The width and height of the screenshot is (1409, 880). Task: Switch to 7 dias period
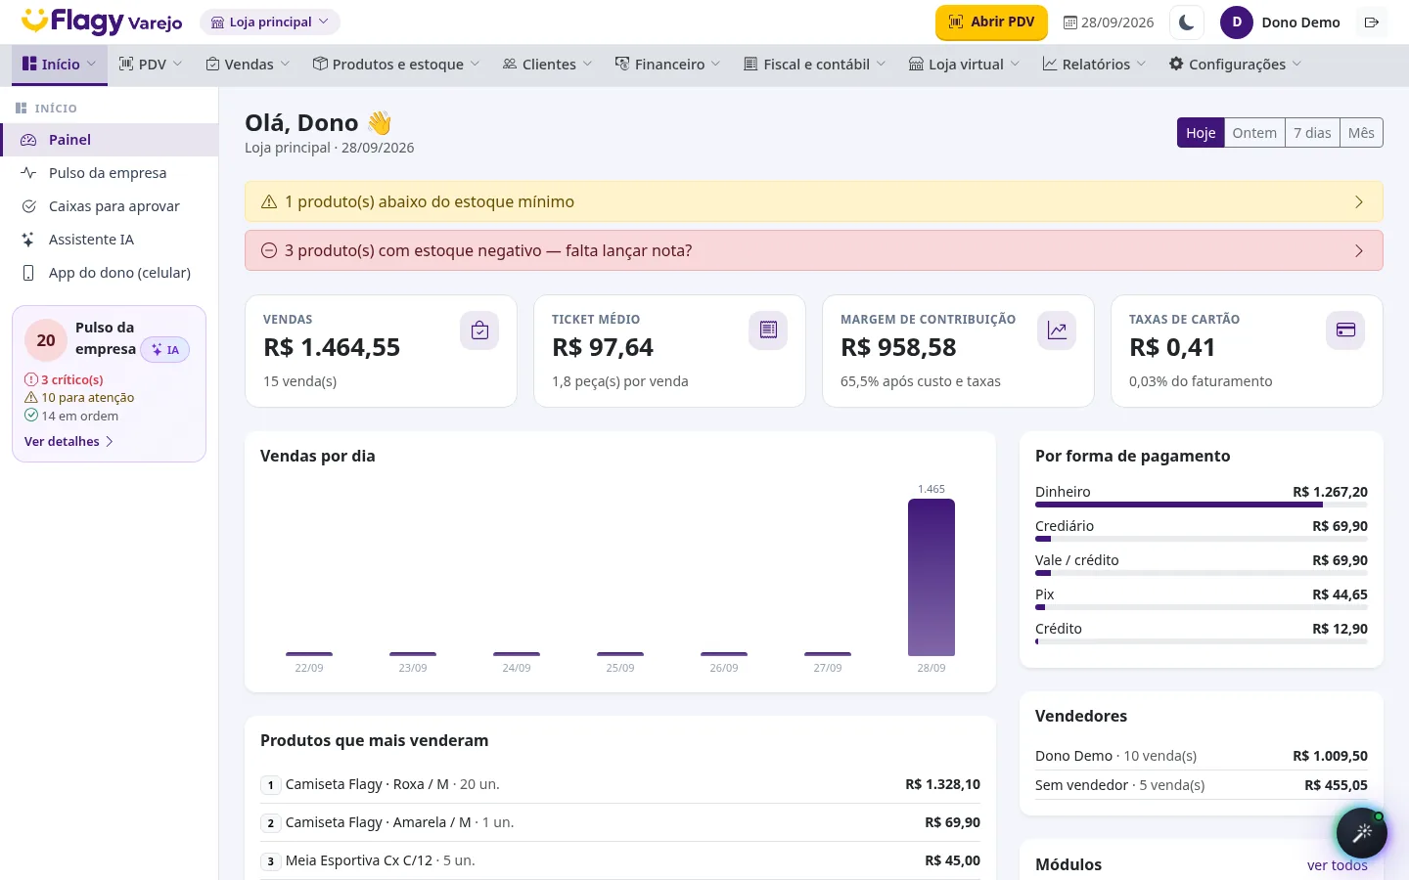[x=1312, y=133]
